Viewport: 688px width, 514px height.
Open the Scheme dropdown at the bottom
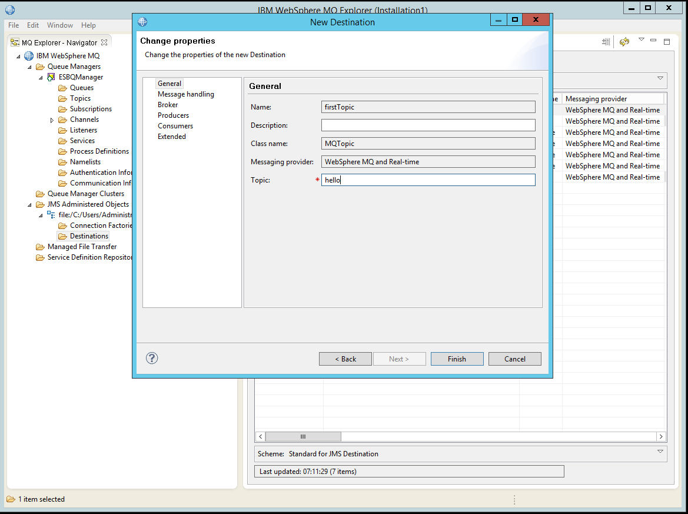pos(660,453)
